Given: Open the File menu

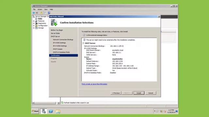Looking at the screenshot, I should pos(34,9).
